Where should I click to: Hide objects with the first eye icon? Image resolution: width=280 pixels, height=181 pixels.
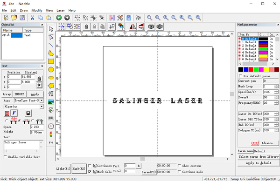coord(151,27)
